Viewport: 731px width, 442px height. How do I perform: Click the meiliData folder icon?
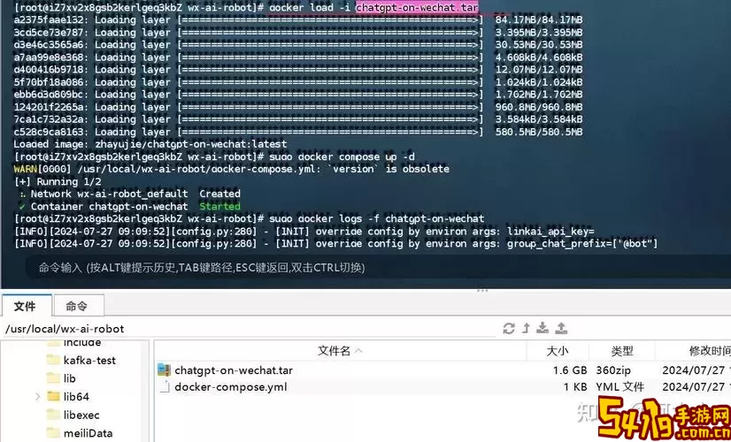tap(54, 432)
